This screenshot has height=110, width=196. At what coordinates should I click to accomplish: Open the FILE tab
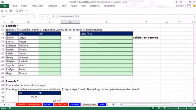pos(5,6)
